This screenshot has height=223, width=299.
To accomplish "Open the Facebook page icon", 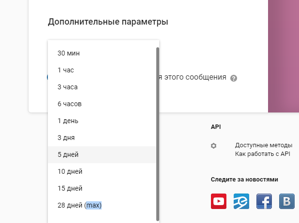I will pos(264,201).
